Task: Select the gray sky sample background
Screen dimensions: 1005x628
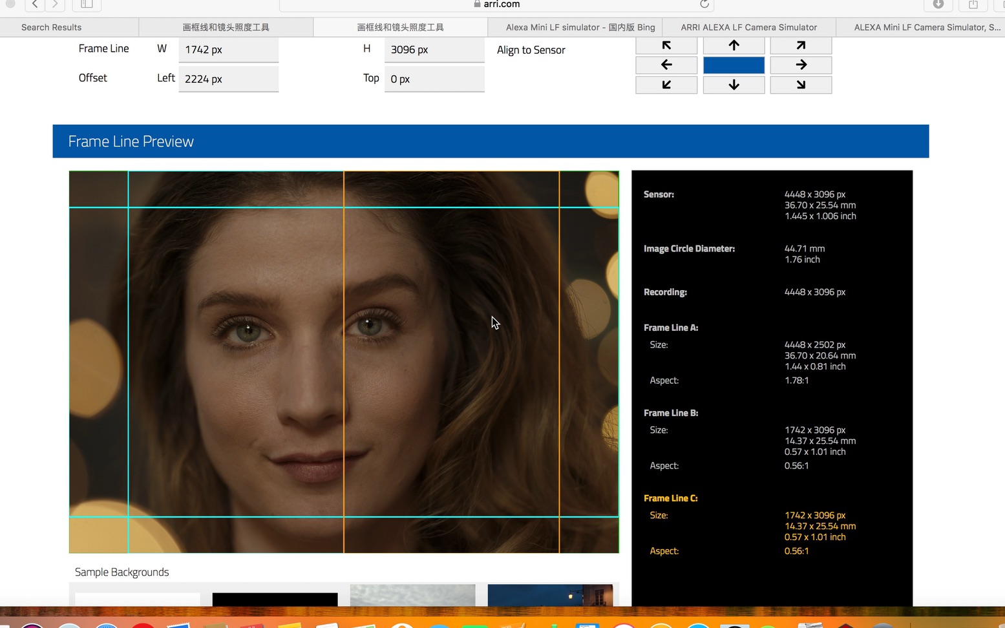Action: pyautogui.click(x=412, y=595)
